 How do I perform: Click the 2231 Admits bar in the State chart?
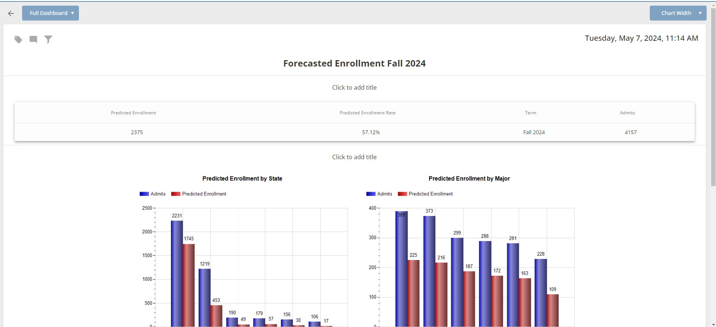(177, 274)
